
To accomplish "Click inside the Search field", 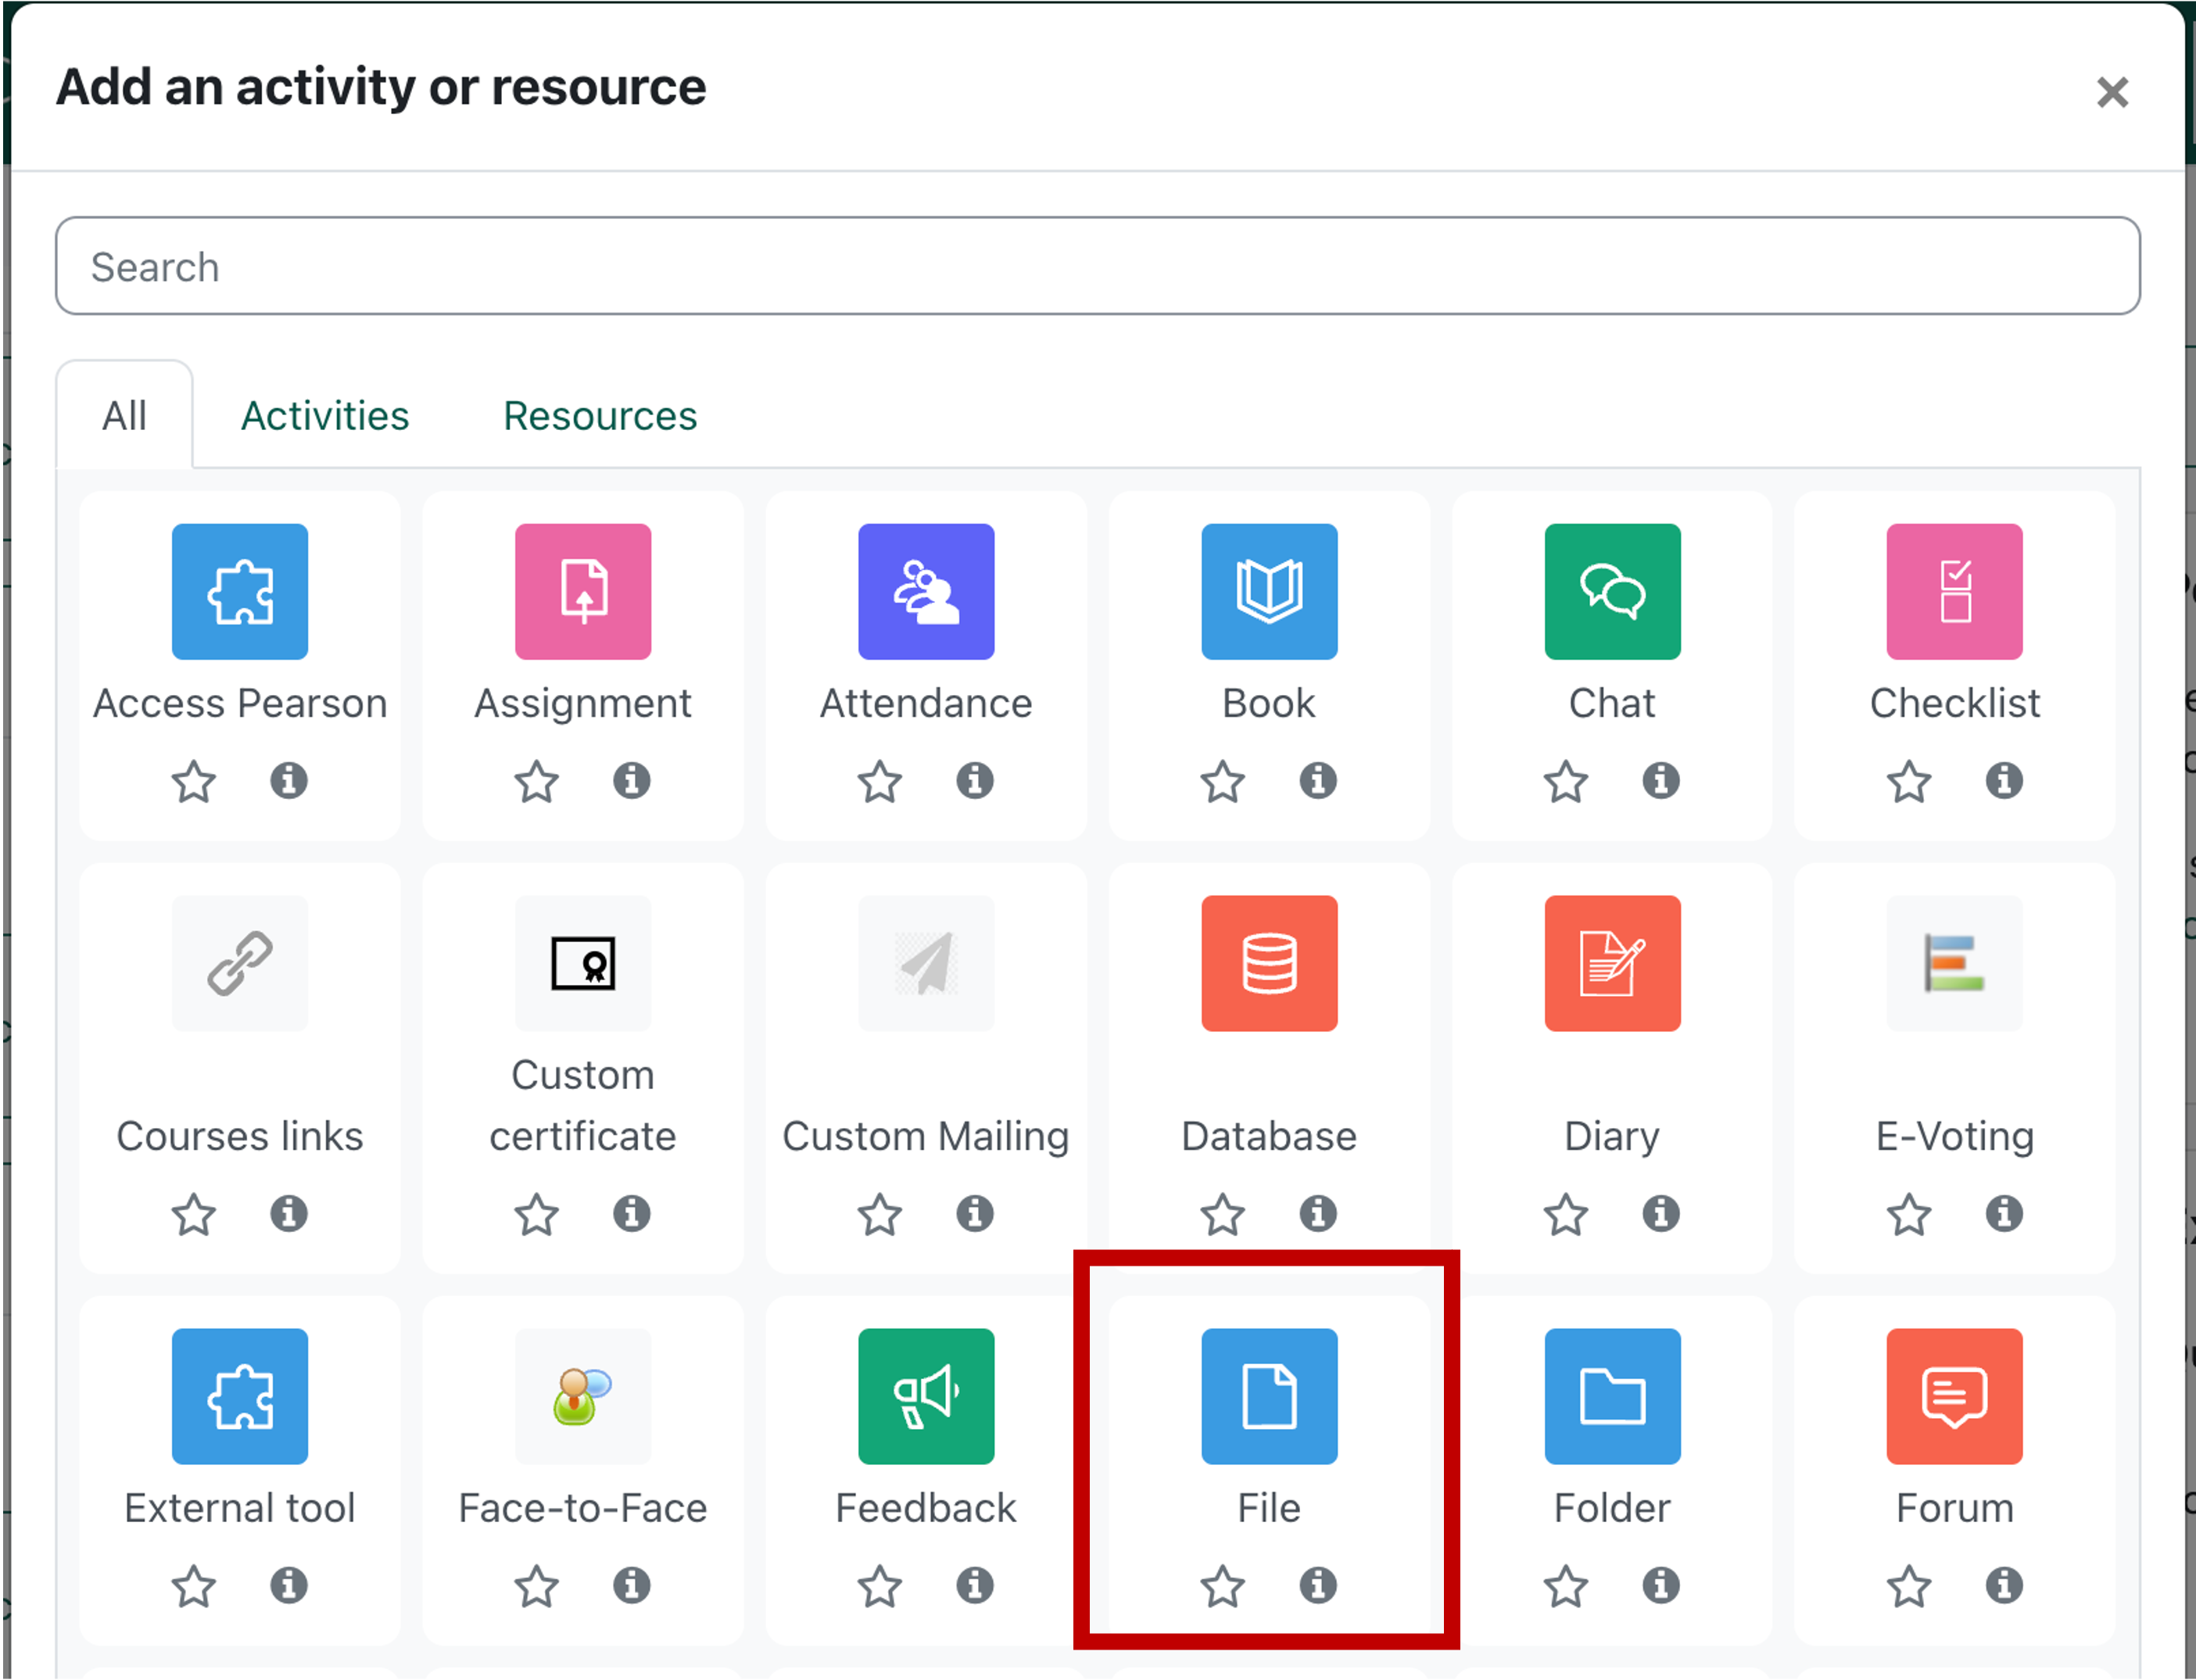I will click(1098, 265).
